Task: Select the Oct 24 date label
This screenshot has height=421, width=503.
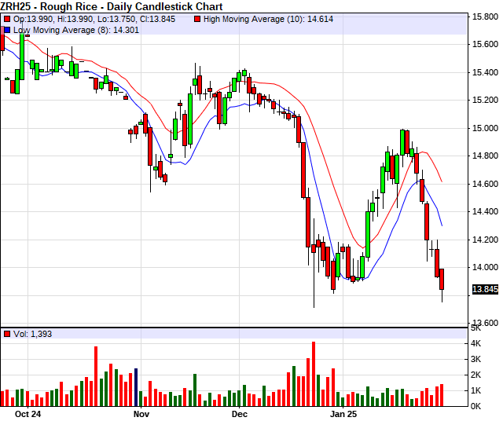Action: click(x=27, y=412)
